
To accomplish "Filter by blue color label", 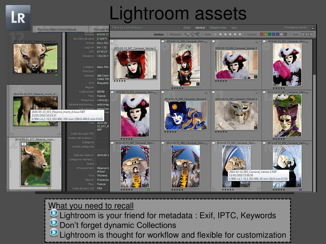I will pyautogui.click(x=273, y=34).
